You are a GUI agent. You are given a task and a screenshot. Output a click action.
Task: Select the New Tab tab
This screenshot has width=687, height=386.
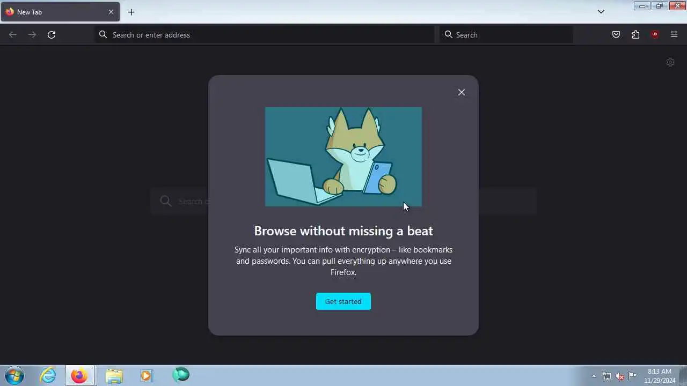pos(60,12)
